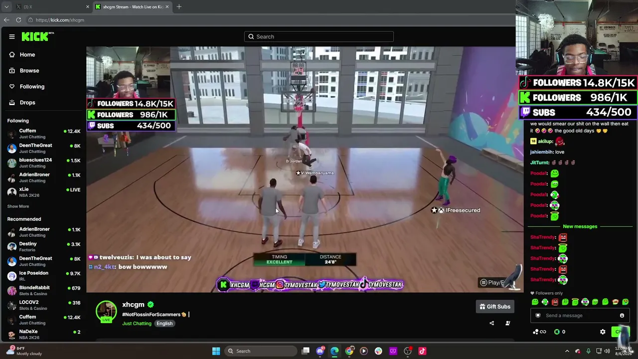This screenshot has width=638, height=359.
Task: Open Discord from the taskbar
Action: (320, 351)
